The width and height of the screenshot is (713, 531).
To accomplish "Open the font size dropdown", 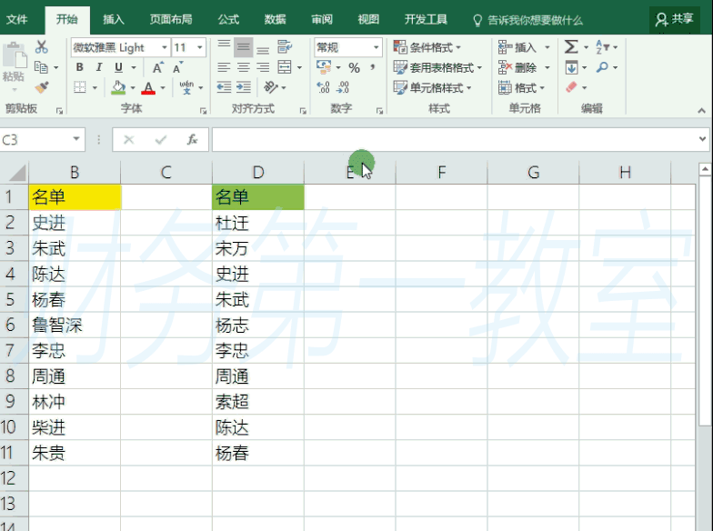I will [x=200, y=47].
